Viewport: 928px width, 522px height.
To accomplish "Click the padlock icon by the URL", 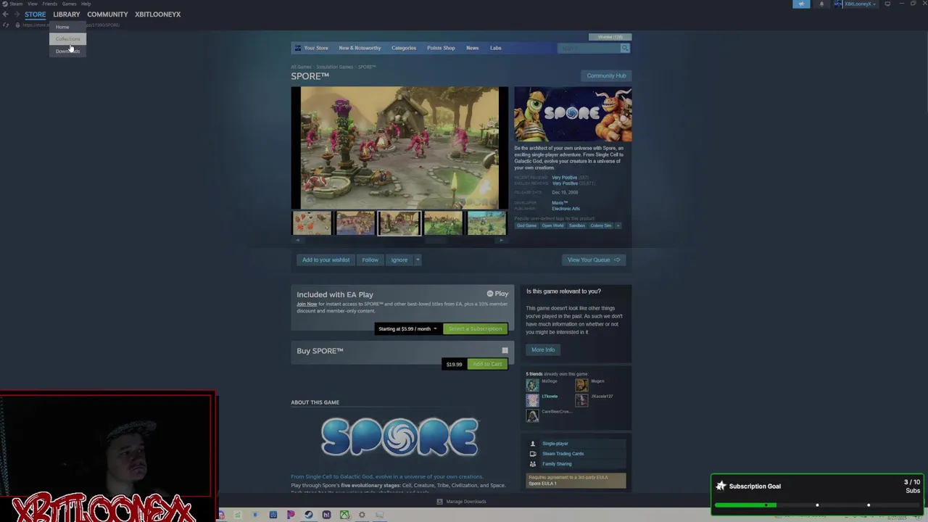I will click(x=17, y=25).
